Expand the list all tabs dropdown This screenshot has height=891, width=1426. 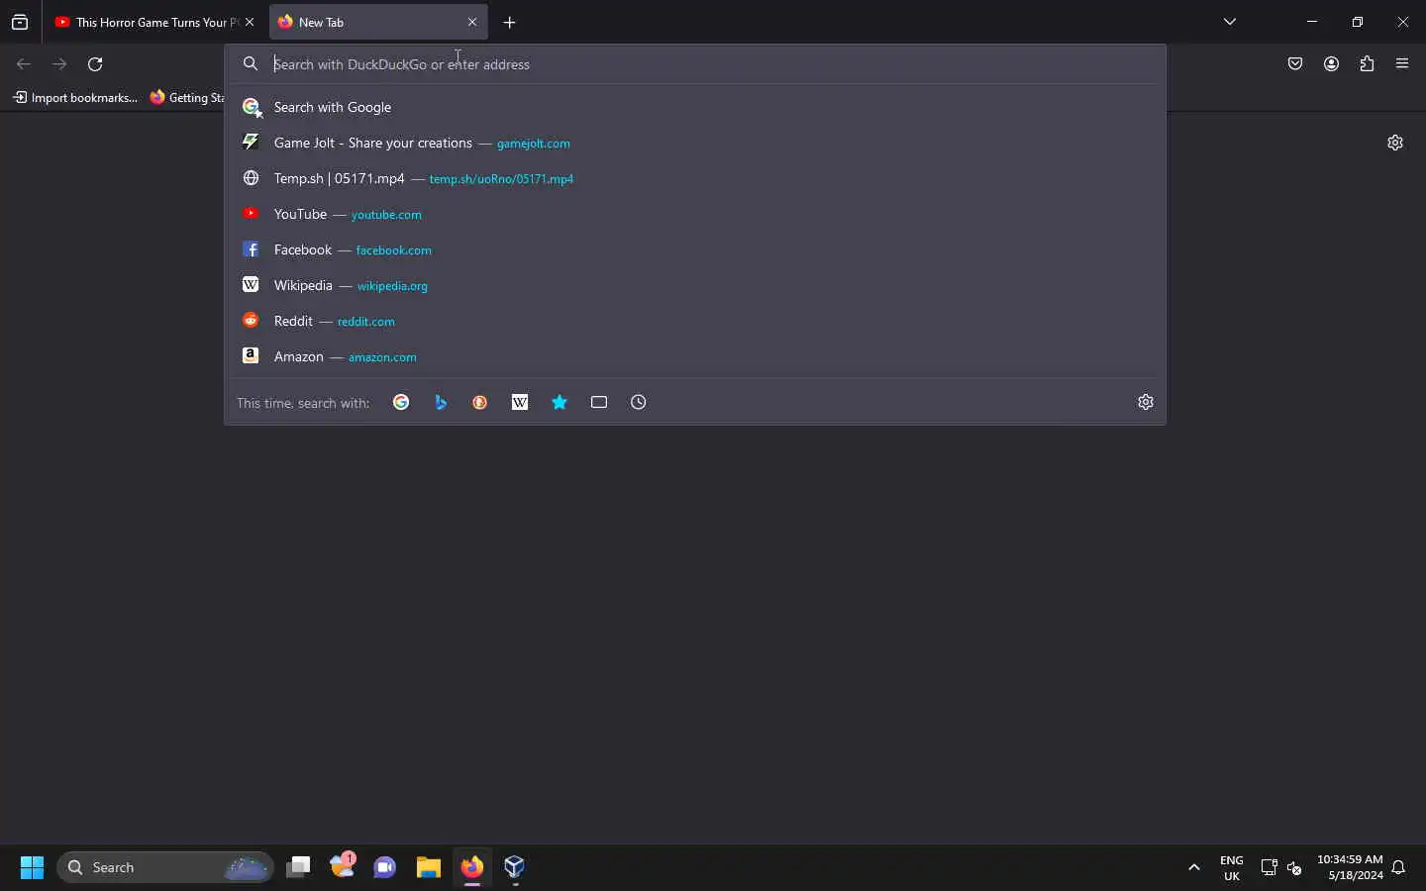(1231, 22)
